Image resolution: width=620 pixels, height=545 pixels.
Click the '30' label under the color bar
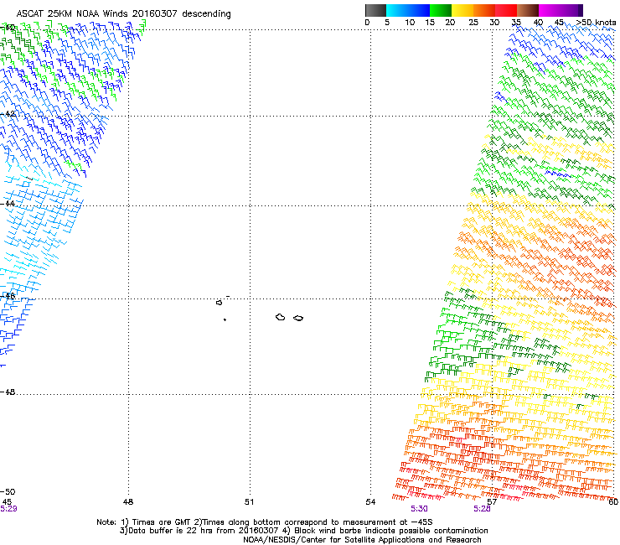click(494, 22)
